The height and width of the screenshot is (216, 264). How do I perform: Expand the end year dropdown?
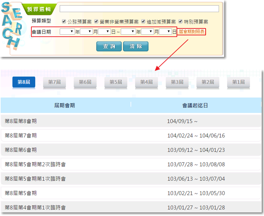point(128,32)
